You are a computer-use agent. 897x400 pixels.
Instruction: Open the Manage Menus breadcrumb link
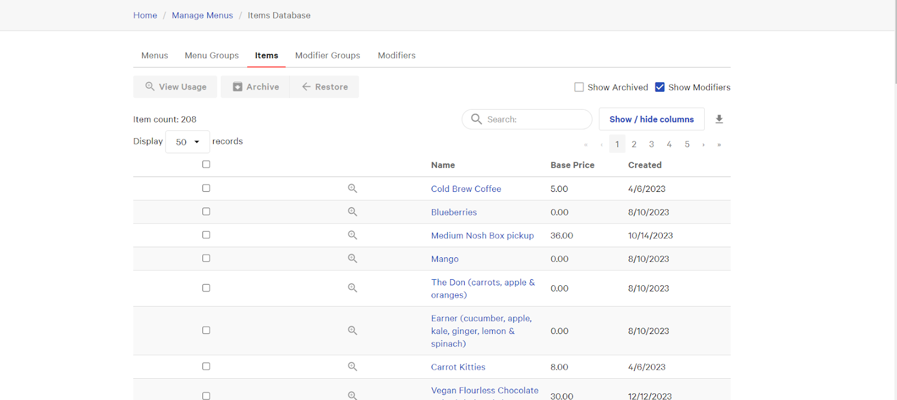pyautogui.click(x=202, y=15)
